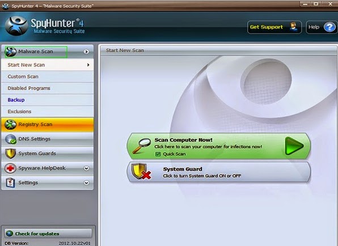Screen dimensions: 338x246
Task: Toggle the Quick Scan checkbox
Action: (x=158, y=154)
